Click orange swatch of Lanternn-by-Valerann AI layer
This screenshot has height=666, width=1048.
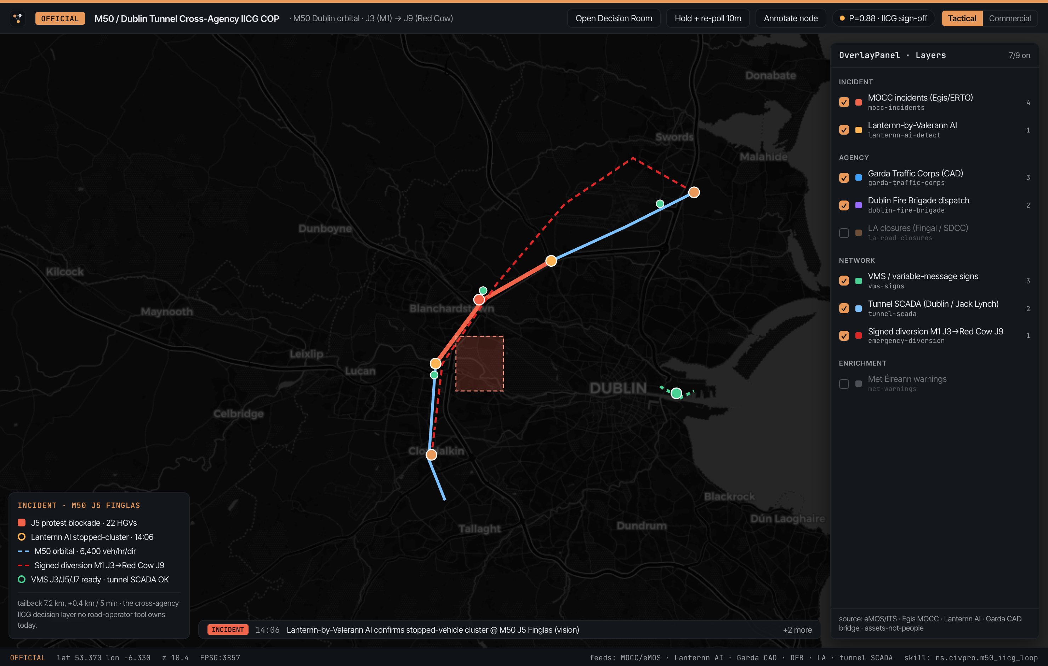click(x=858, y=130)
